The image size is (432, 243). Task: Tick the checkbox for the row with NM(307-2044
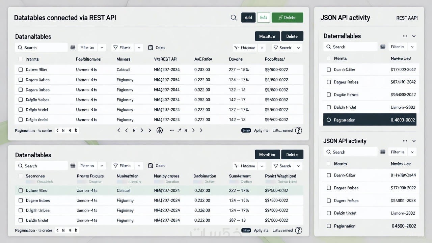(21, 90)
